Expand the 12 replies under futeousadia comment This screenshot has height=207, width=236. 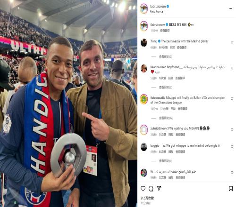166,118
